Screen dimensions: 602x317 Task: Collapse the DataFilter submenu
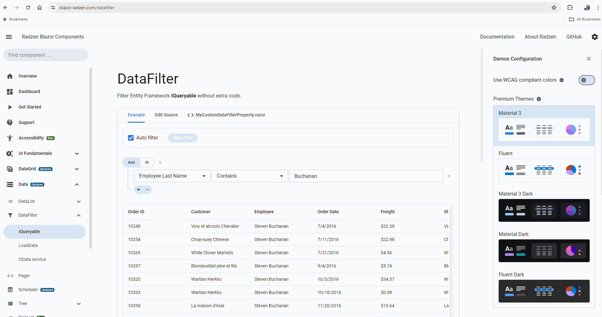click(x=79, y=215)
